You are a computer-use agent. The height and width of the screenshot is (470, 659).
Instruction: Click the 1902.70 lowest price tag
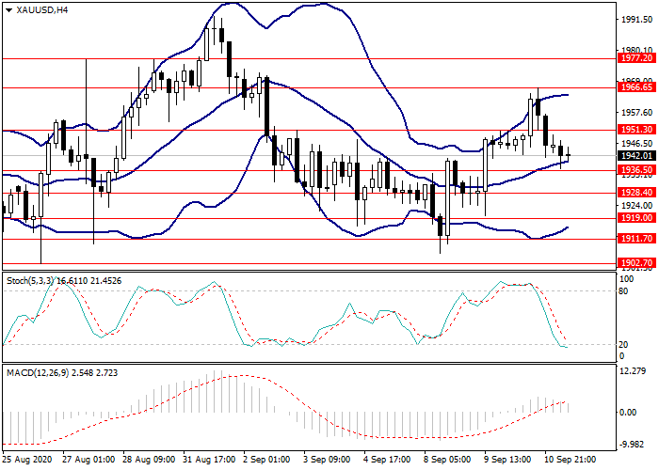coord(637,264)
